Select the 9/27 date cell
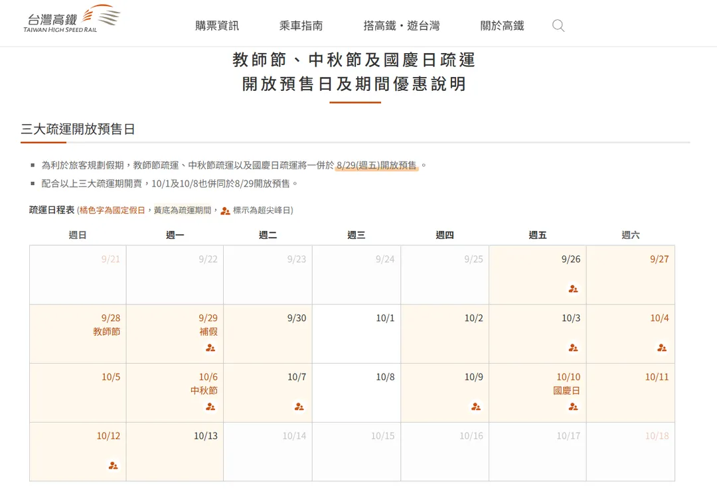This screenshot has width=717, height=491. [x=631, y=275]
